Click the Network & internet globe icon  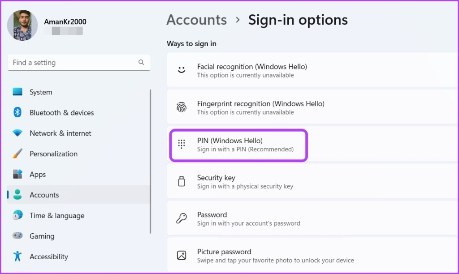[17, 133]
